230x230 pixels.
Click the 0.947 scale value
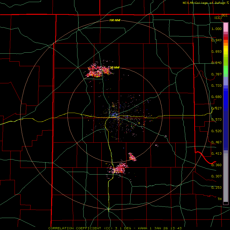click(x=216, y=40)
